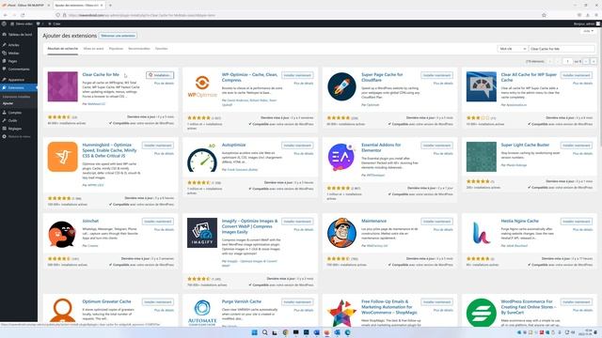This screenshot has width=602, height=338.
Task: Click the WP-Optimize plugin logo
Action: (x=202, y=86)
